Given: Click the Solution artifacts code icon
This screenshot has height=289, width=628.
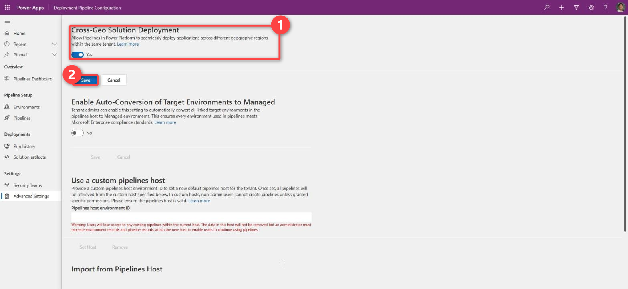Looking at the screenshot, I should pos(7,157).
